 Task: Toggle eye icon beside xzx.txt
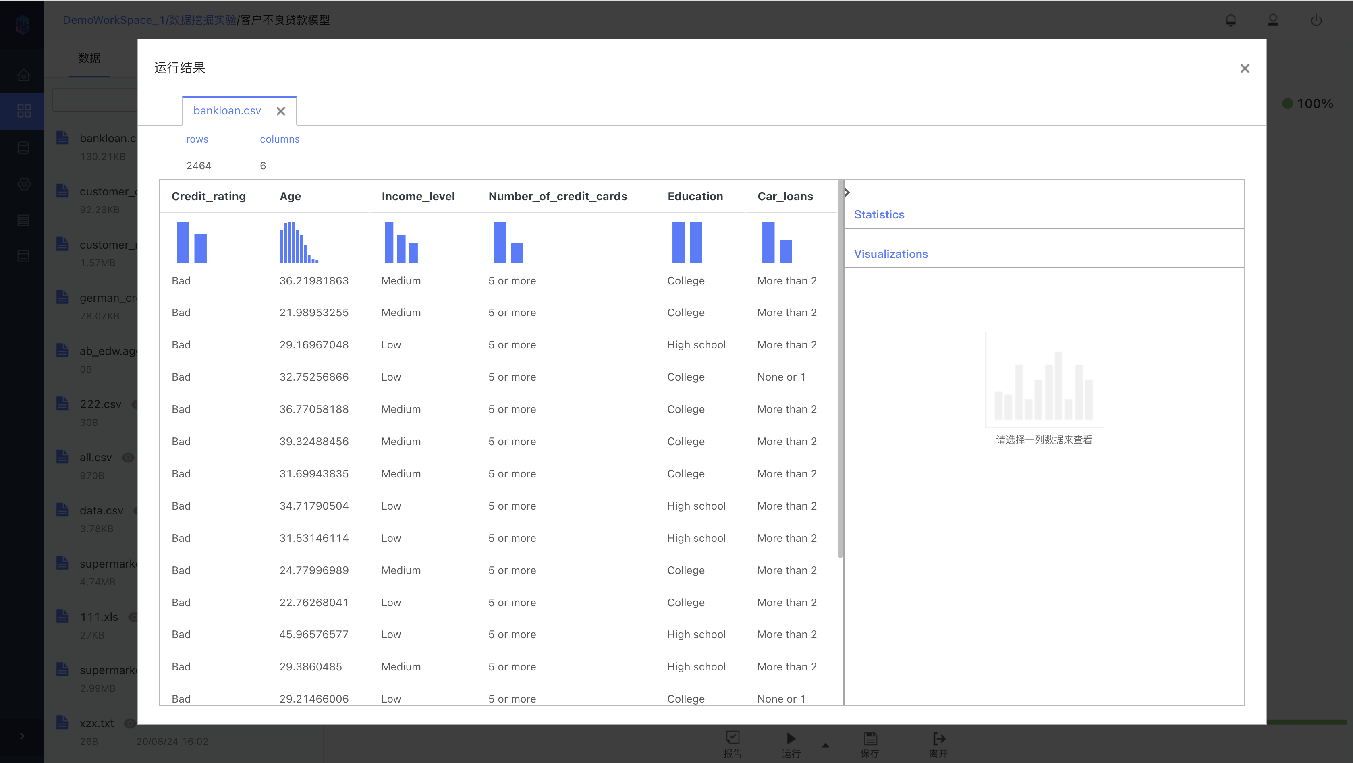point(129,724)
